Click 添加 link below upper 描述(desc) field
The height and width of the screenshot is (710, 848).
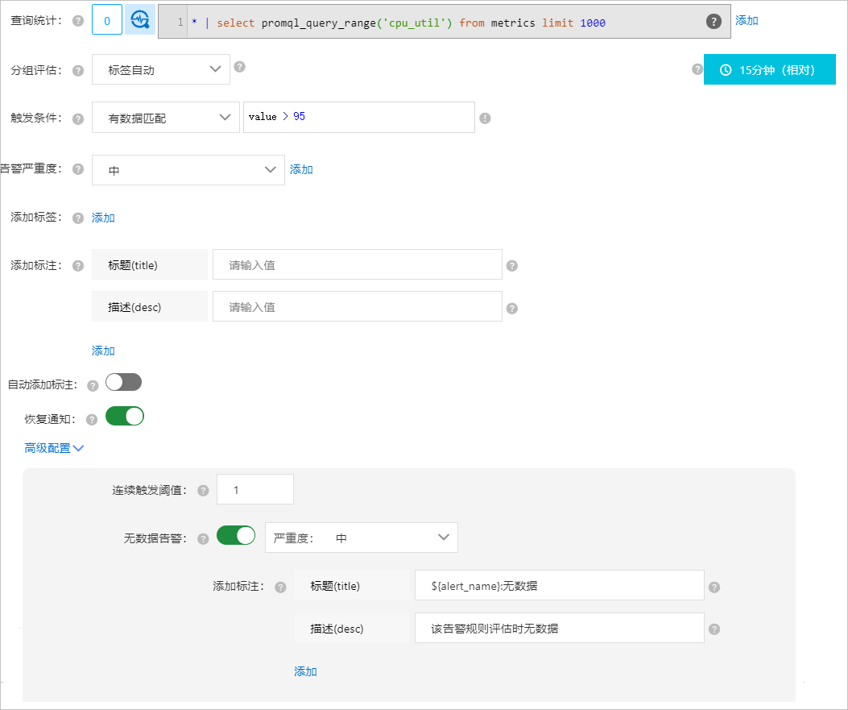pos(103,351)
